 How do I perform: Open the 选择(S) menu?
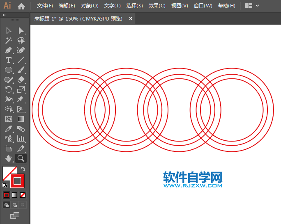coord(135,6)
